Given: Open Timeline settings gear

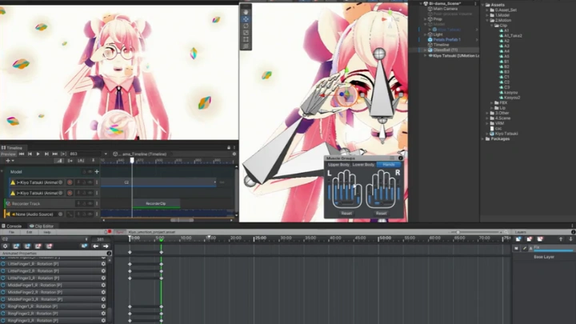Looking at the screenshot, I should 234,154.
